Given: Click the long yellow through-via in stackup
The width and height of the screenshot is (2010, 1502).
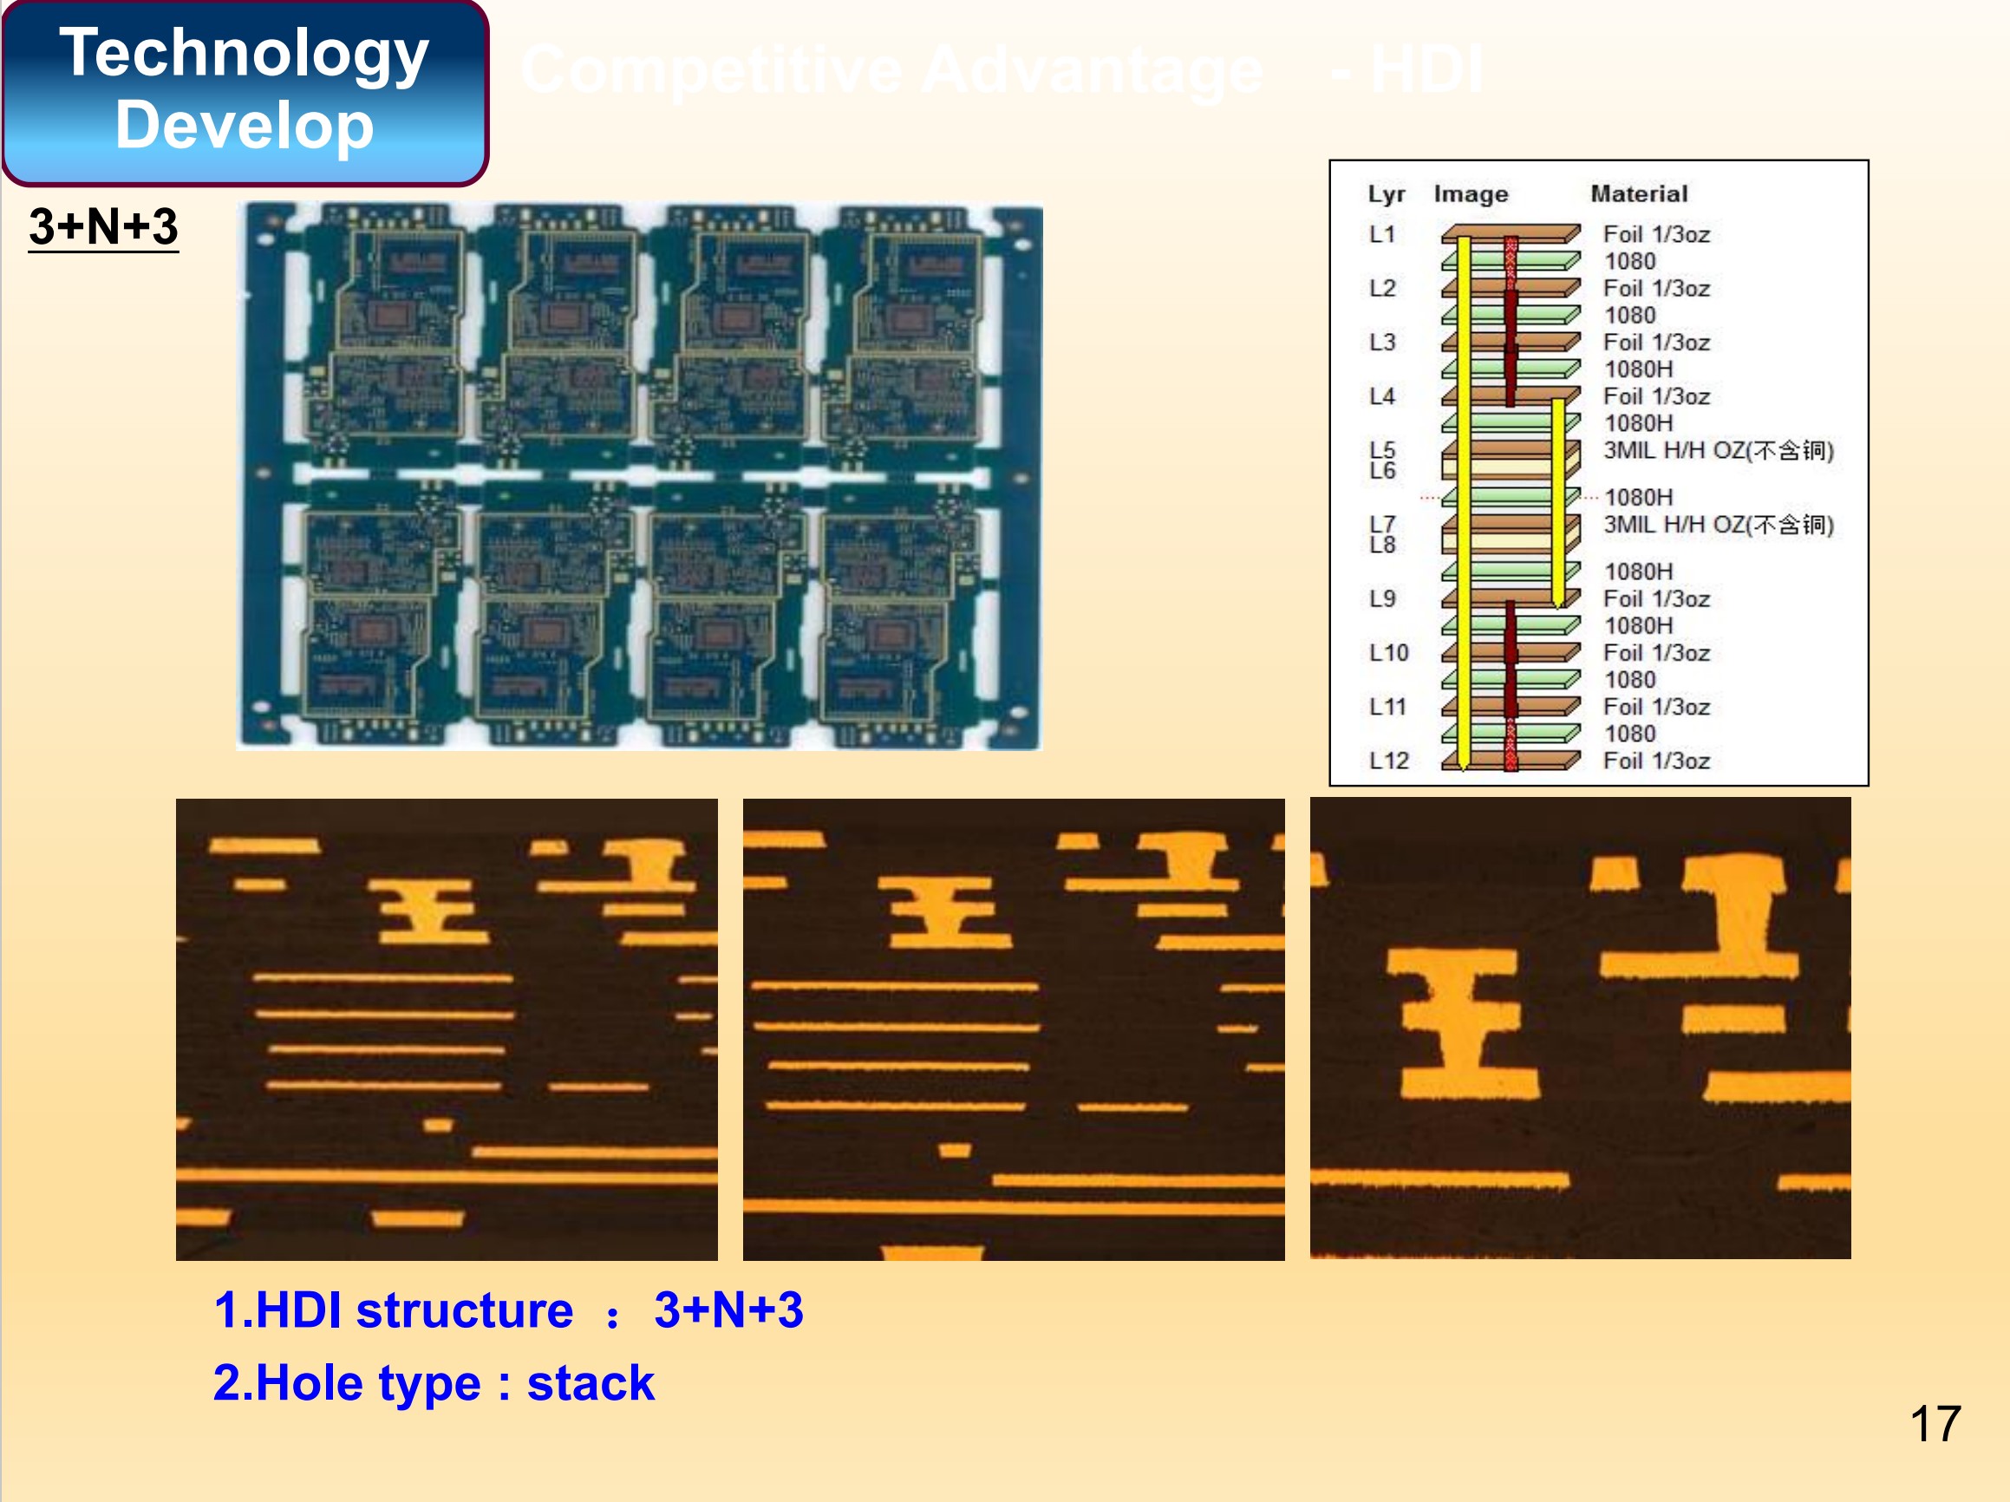Looking at the screenshot, I should [x=1463, y=500].
